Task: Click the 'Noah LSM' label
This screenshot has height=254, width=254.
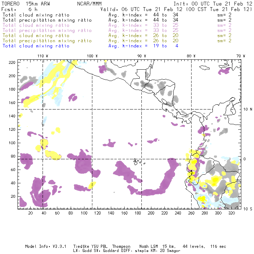Action: point(149,246)
